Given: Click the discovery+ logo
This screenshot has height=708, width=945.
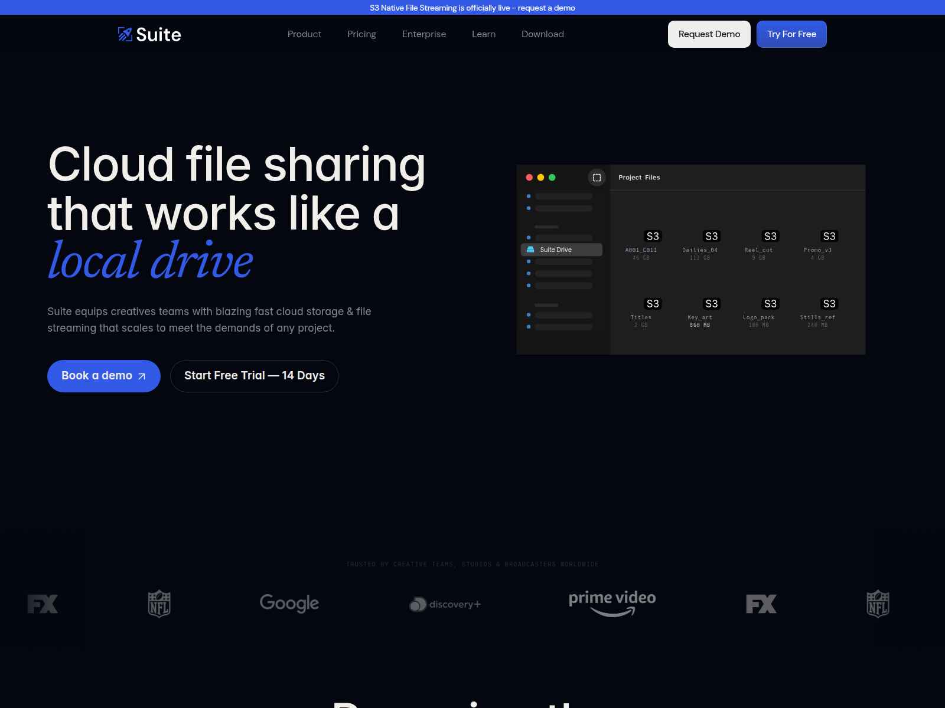Looking at the screenshot, I should 445,604.
